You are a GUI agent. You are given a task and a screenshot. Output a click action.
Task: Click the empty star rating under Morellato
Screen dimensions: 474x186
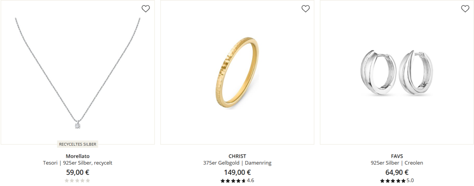pos(77,180)
